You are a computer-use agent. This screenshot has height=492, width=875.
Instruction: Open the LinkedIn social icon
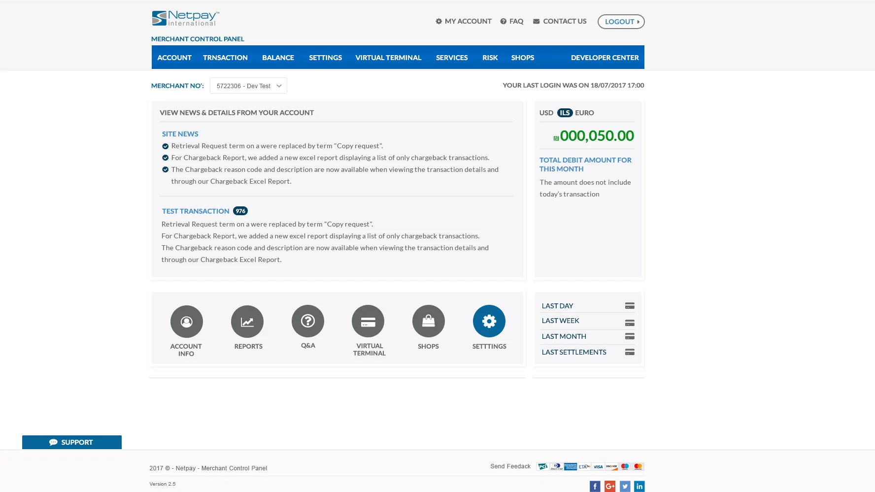point(639,487)
